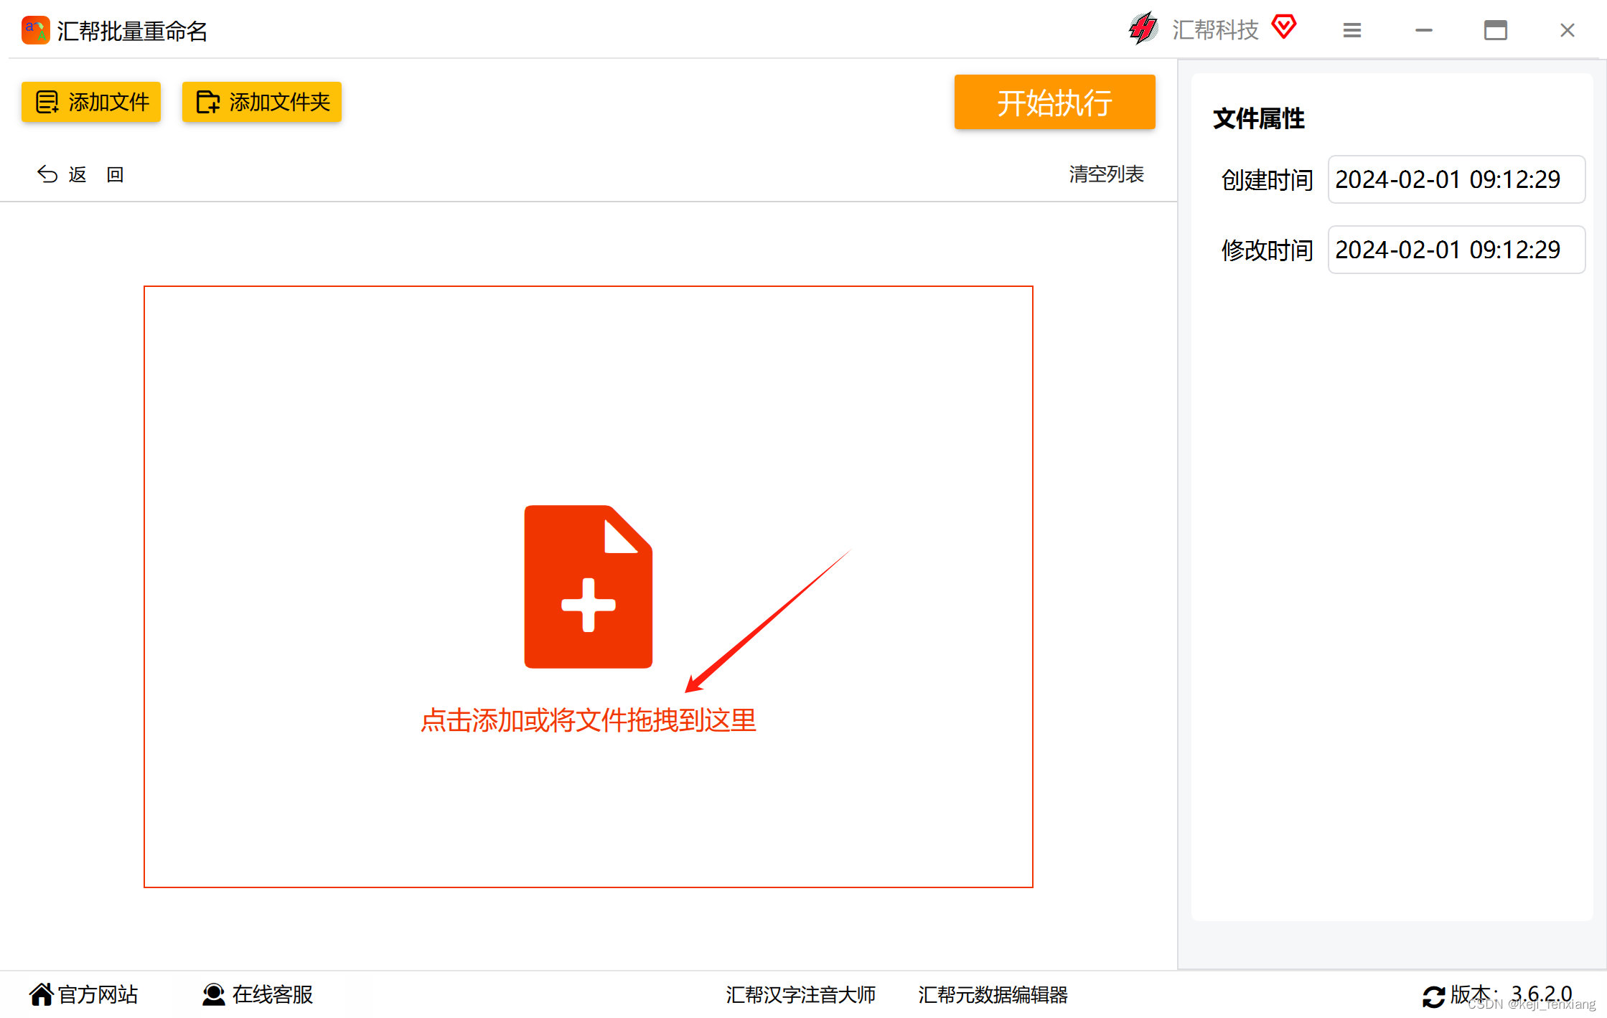Maximize the application window
Viewport: 1607px width, 1018px height.
[x=1496, y=30]
